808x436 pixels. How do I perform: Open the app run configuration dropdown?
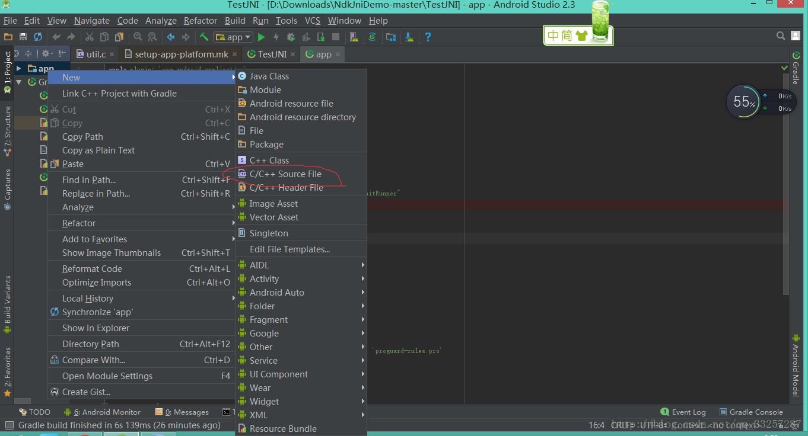click(x=233, y=37)
